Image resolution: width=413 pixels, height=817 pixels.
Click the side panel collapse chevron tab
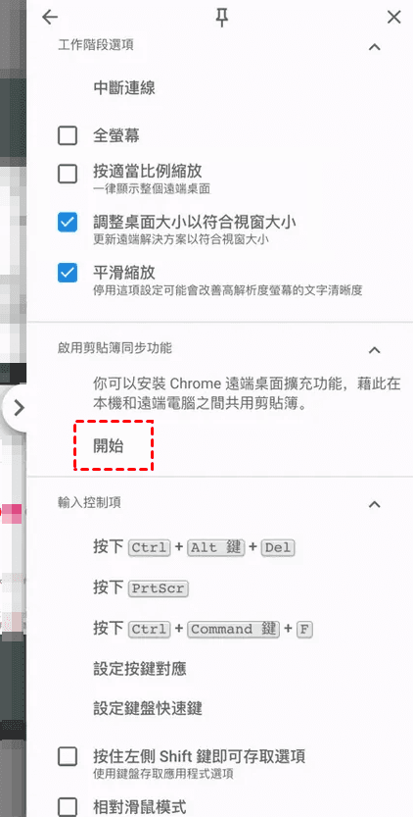click(x=18, y=407)
